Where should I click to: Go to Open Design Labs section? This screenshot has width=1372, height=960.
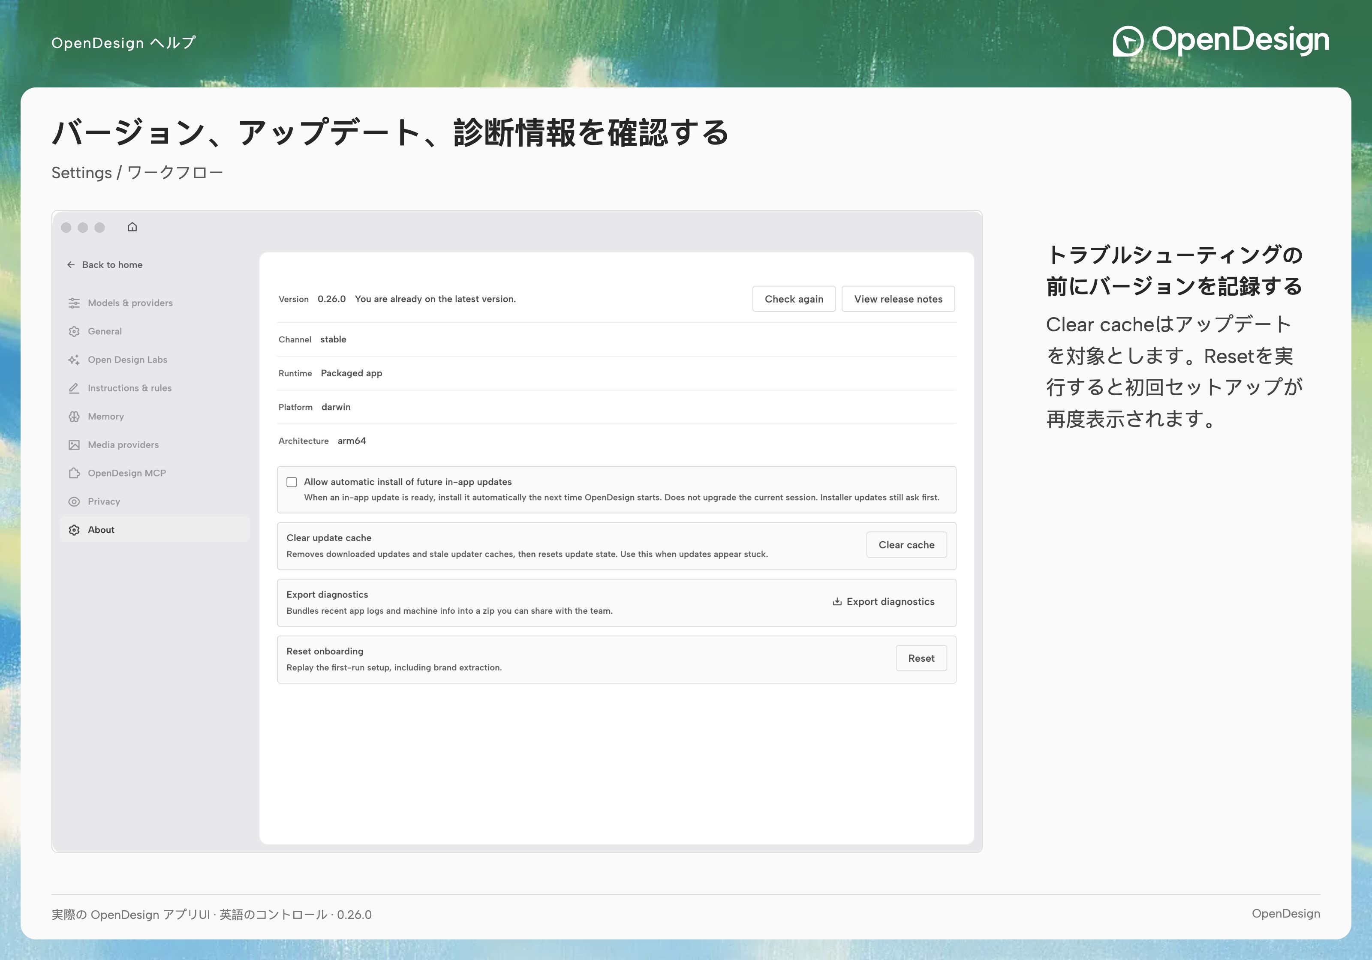pos(155,360)
